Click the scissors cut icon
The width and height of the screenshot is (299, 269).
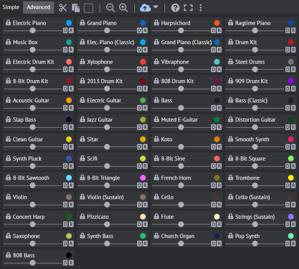[63, 8]
